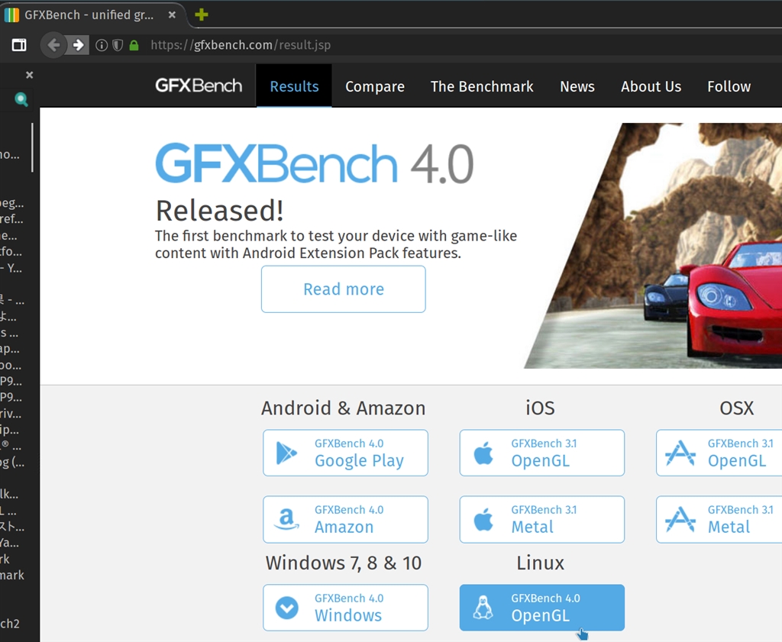
Task: Click the racing cars banner image
Action: [653, 246]
